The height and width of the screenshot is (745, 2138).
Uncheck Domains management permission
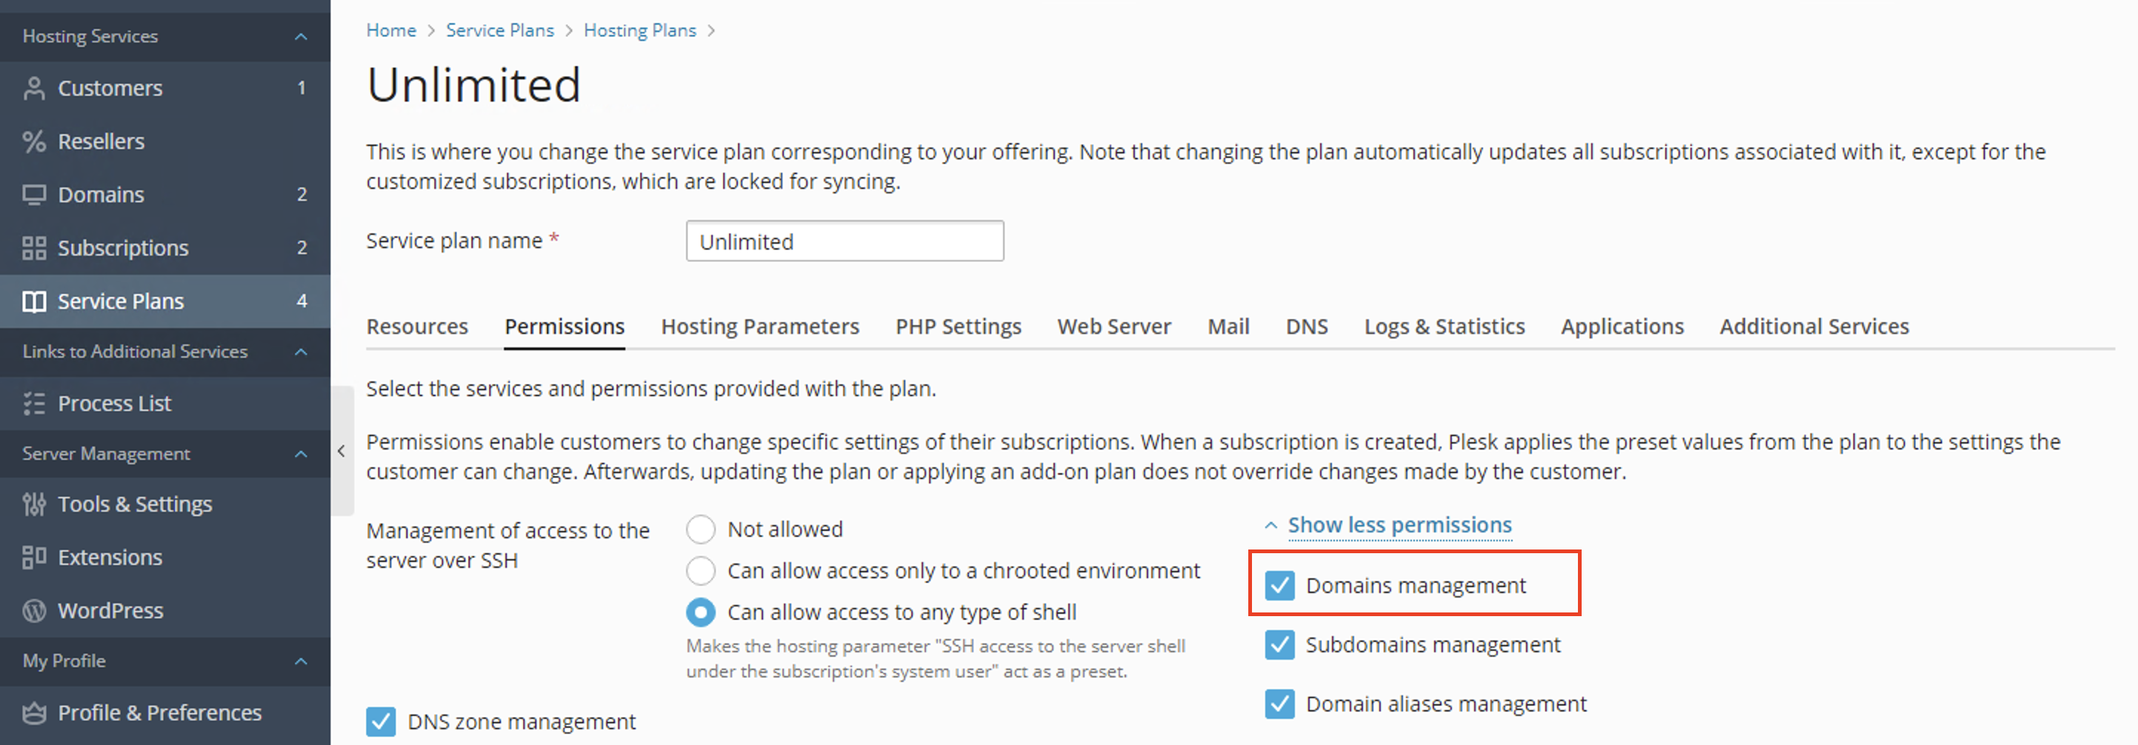(x=1279, y=586)
